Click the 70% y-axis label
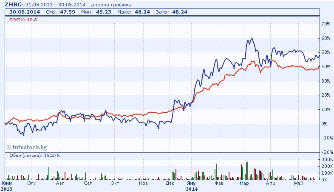This screenshot has height=192, width=334. (326, 24)
